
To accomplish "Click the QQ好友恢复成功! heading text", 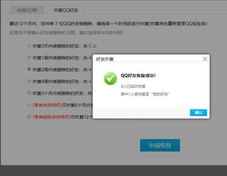I will click(138, 76).
